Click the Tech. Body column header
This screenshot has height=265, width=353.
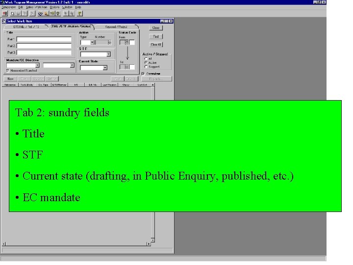click(x=26, y=85)
